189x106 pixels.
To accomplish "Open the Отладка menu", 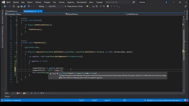I will 47,2.
